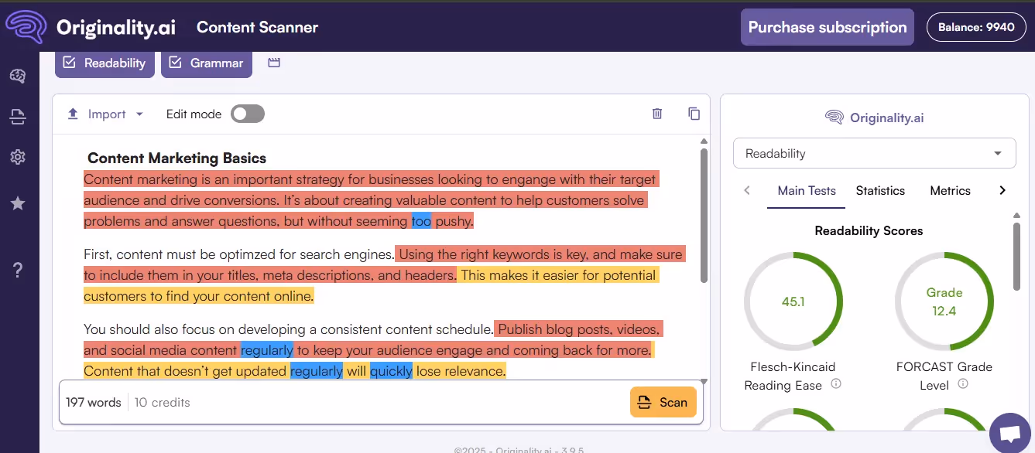Click the results panel scrollbar thumb
The image size is (1035, 453).
click(1017, 257)
